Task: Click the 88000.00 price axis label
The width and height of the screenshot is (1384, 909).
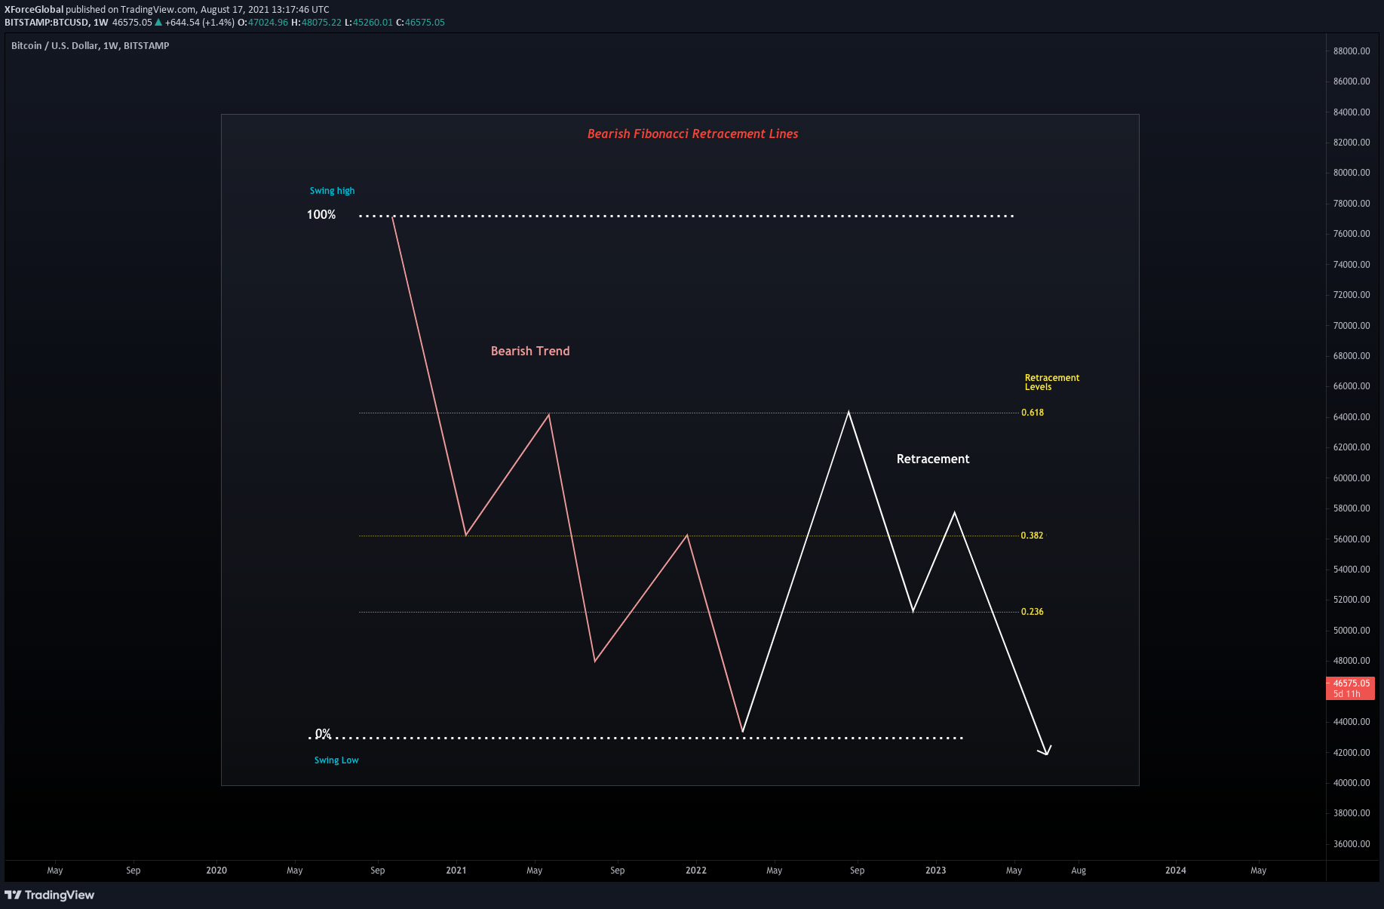Action: coord(1352,51)
